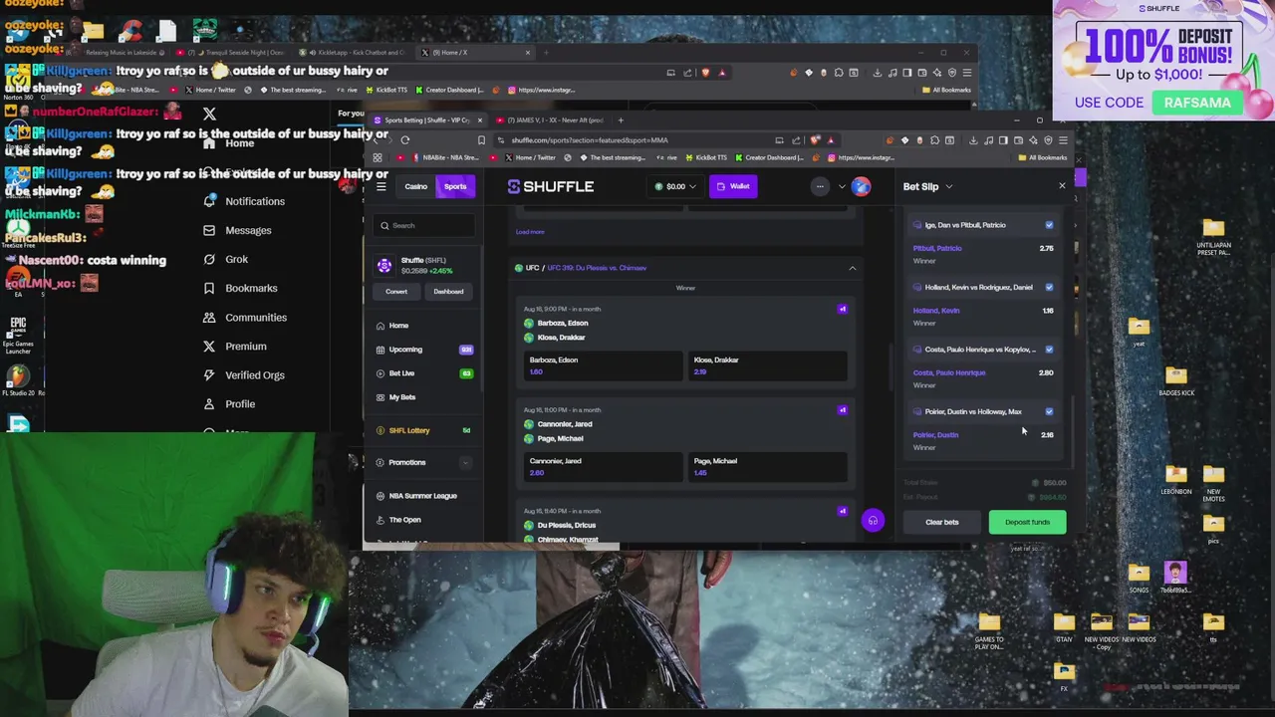Open the Wallet button on Shuffle
Image resolution: width=1275 pixels, height=717 pixels.
(x=733, y=186)
